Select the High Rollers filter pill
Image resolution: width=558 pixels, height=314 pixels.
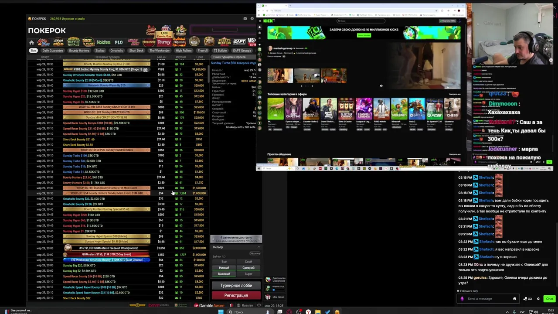tap(184, 51)
